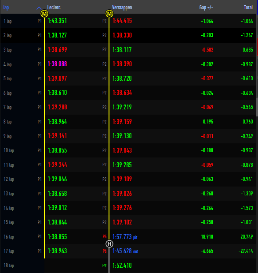Toggle lap column sort arrow
Image resolution: width=258 pixels, height=273 pixels.
[39, 8]
